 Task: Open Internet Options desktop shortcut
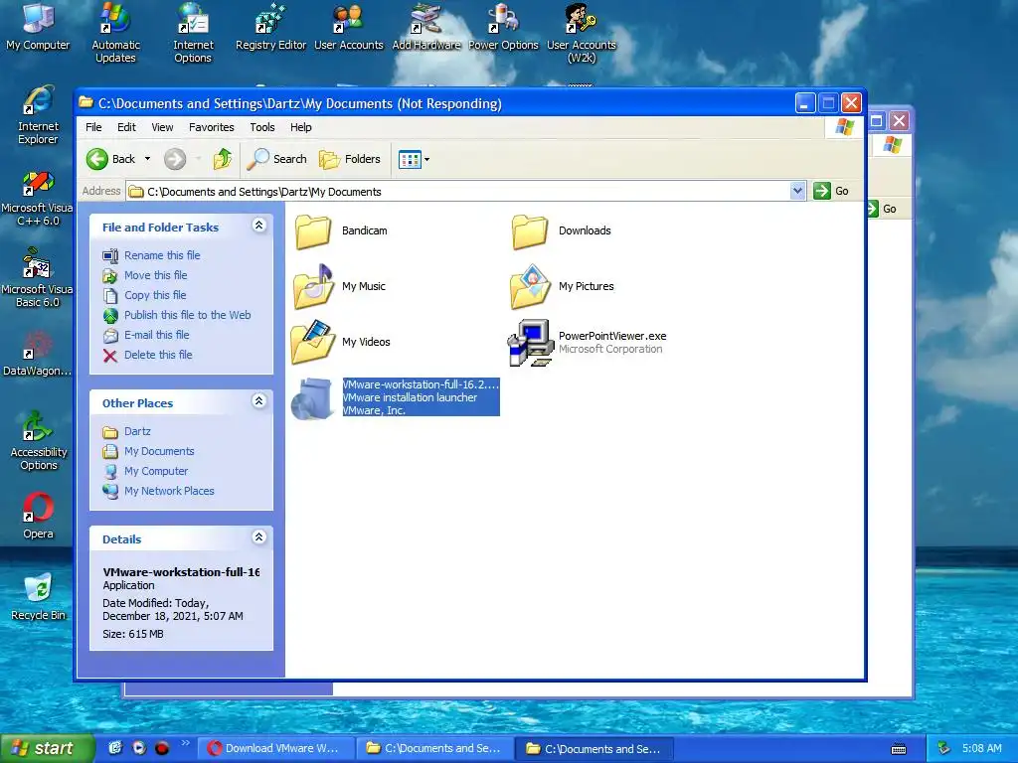click(193, 33)
